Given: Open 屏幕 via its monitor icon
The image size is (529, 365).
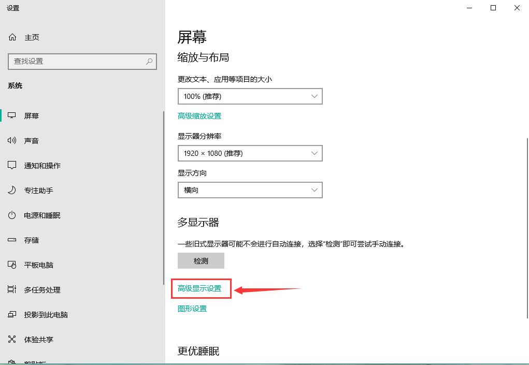Looking at the screenshot, I should point(12,115).
